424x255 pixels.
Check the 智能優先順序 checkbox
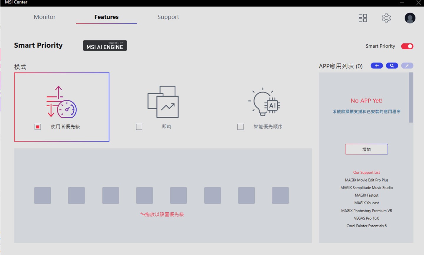(240, 127)
